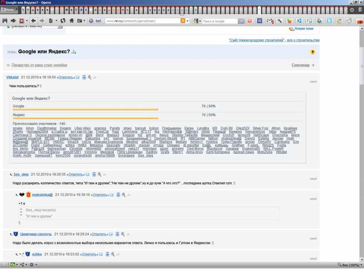Add a new tab with the plus button
This screenshot has width=364, height=269.
pyautogui.click(x=352, y=10)
